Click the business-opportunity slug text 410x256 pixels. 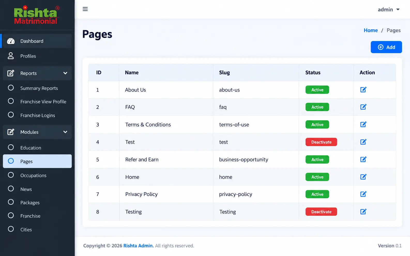244,160
